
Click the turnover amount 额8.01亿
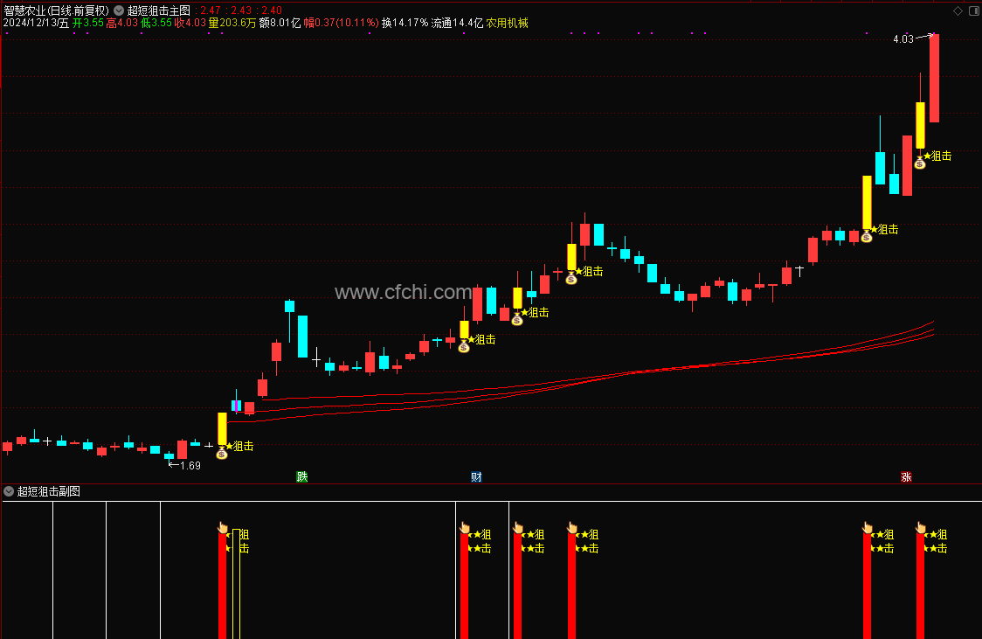tap(280, 24)
